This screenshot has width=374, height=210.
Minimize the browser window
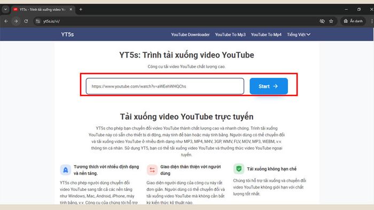point(346,10)
